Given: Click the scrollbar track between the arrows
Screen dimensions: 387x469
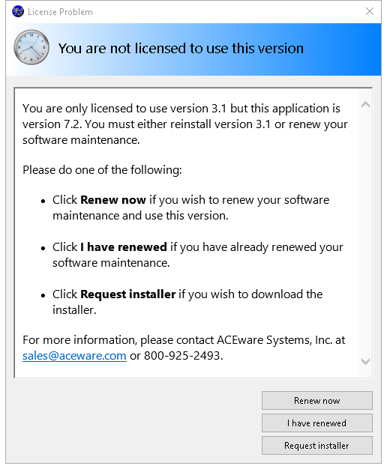Looking at the screenshot, I should (365, 233).
